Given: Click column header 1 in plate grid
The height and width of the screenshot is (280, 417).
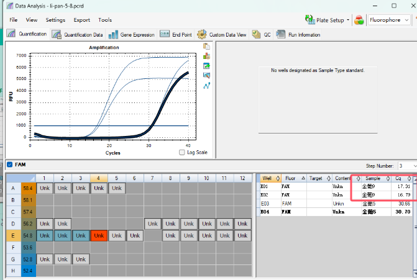Looking at the screenshot, I should tap(44, 178).
